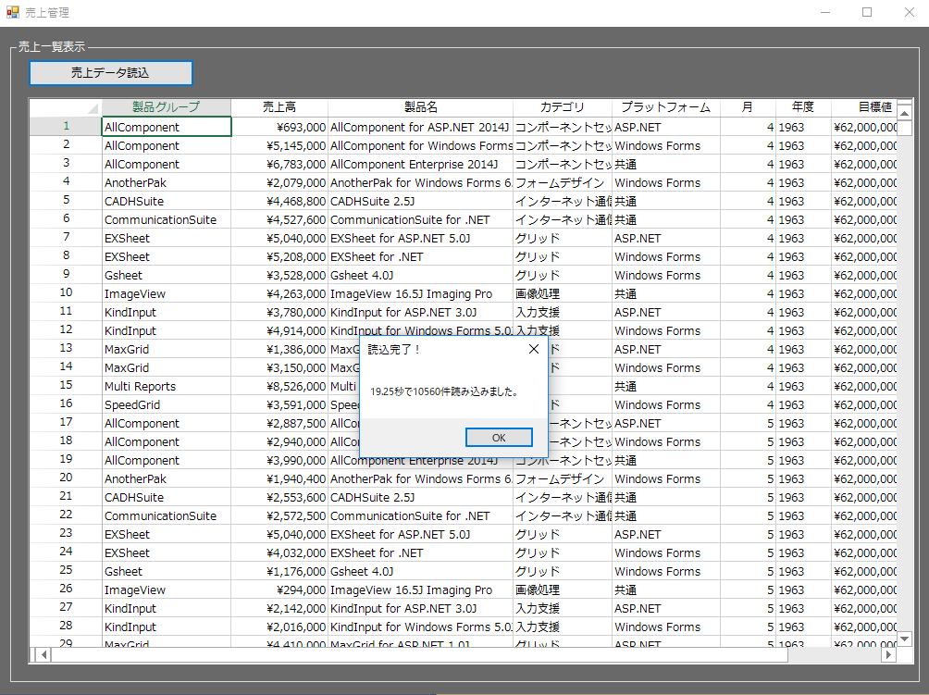Viewport: 929px width, 695px height.
Task: Select row header 20
Action: click(x=66, y=478)
